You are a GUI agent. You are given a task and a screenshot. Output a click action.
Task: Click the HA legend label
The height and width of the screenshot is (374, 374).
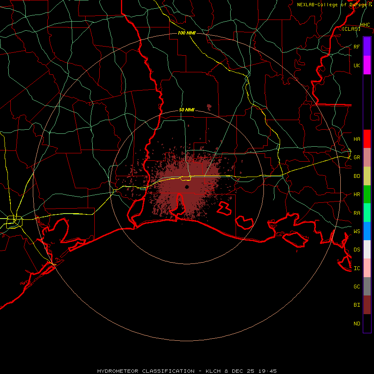[x=357, y=139]
